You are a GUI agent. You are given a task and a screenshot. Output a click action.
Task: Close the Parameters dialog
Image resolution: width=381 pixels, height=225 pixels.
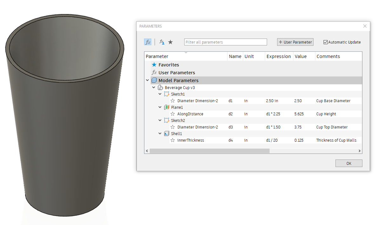[365, 26]
